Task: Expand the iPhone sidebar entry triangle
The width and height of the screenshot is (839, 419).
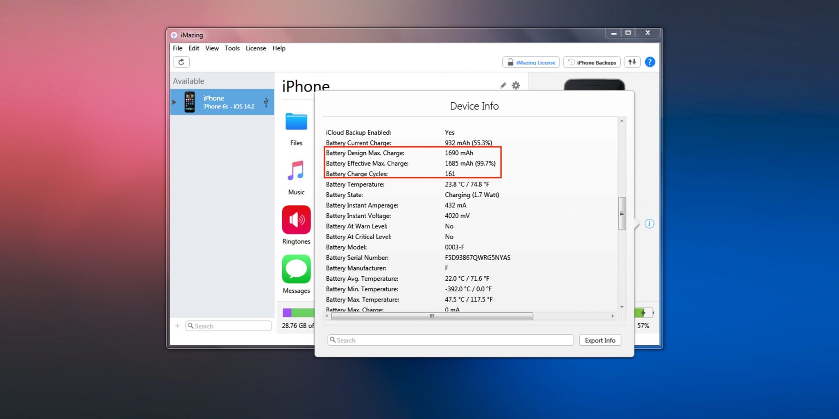Action: click(174, 102)
